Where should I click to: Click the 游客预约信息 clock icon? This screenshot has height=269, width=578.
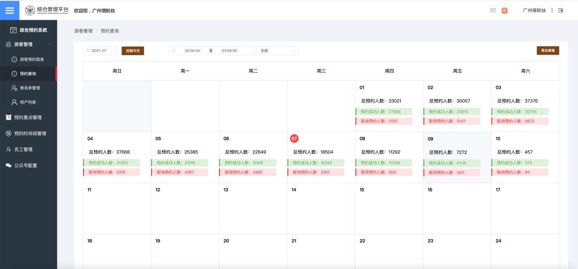click(14, 59)
